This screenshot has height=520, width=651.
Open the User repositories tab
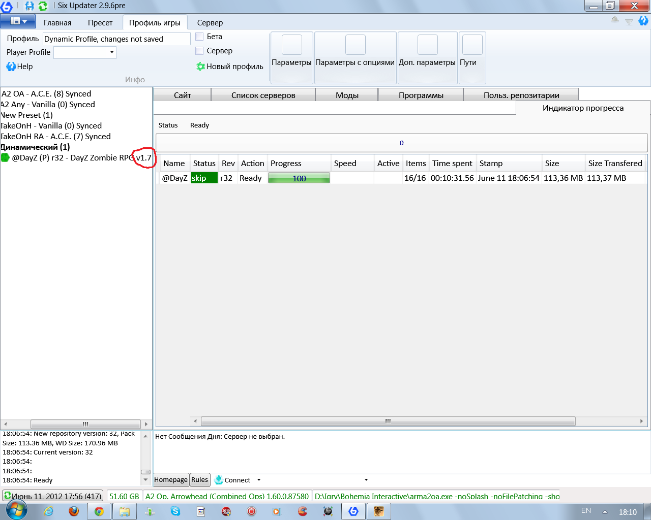click(521, 95)
